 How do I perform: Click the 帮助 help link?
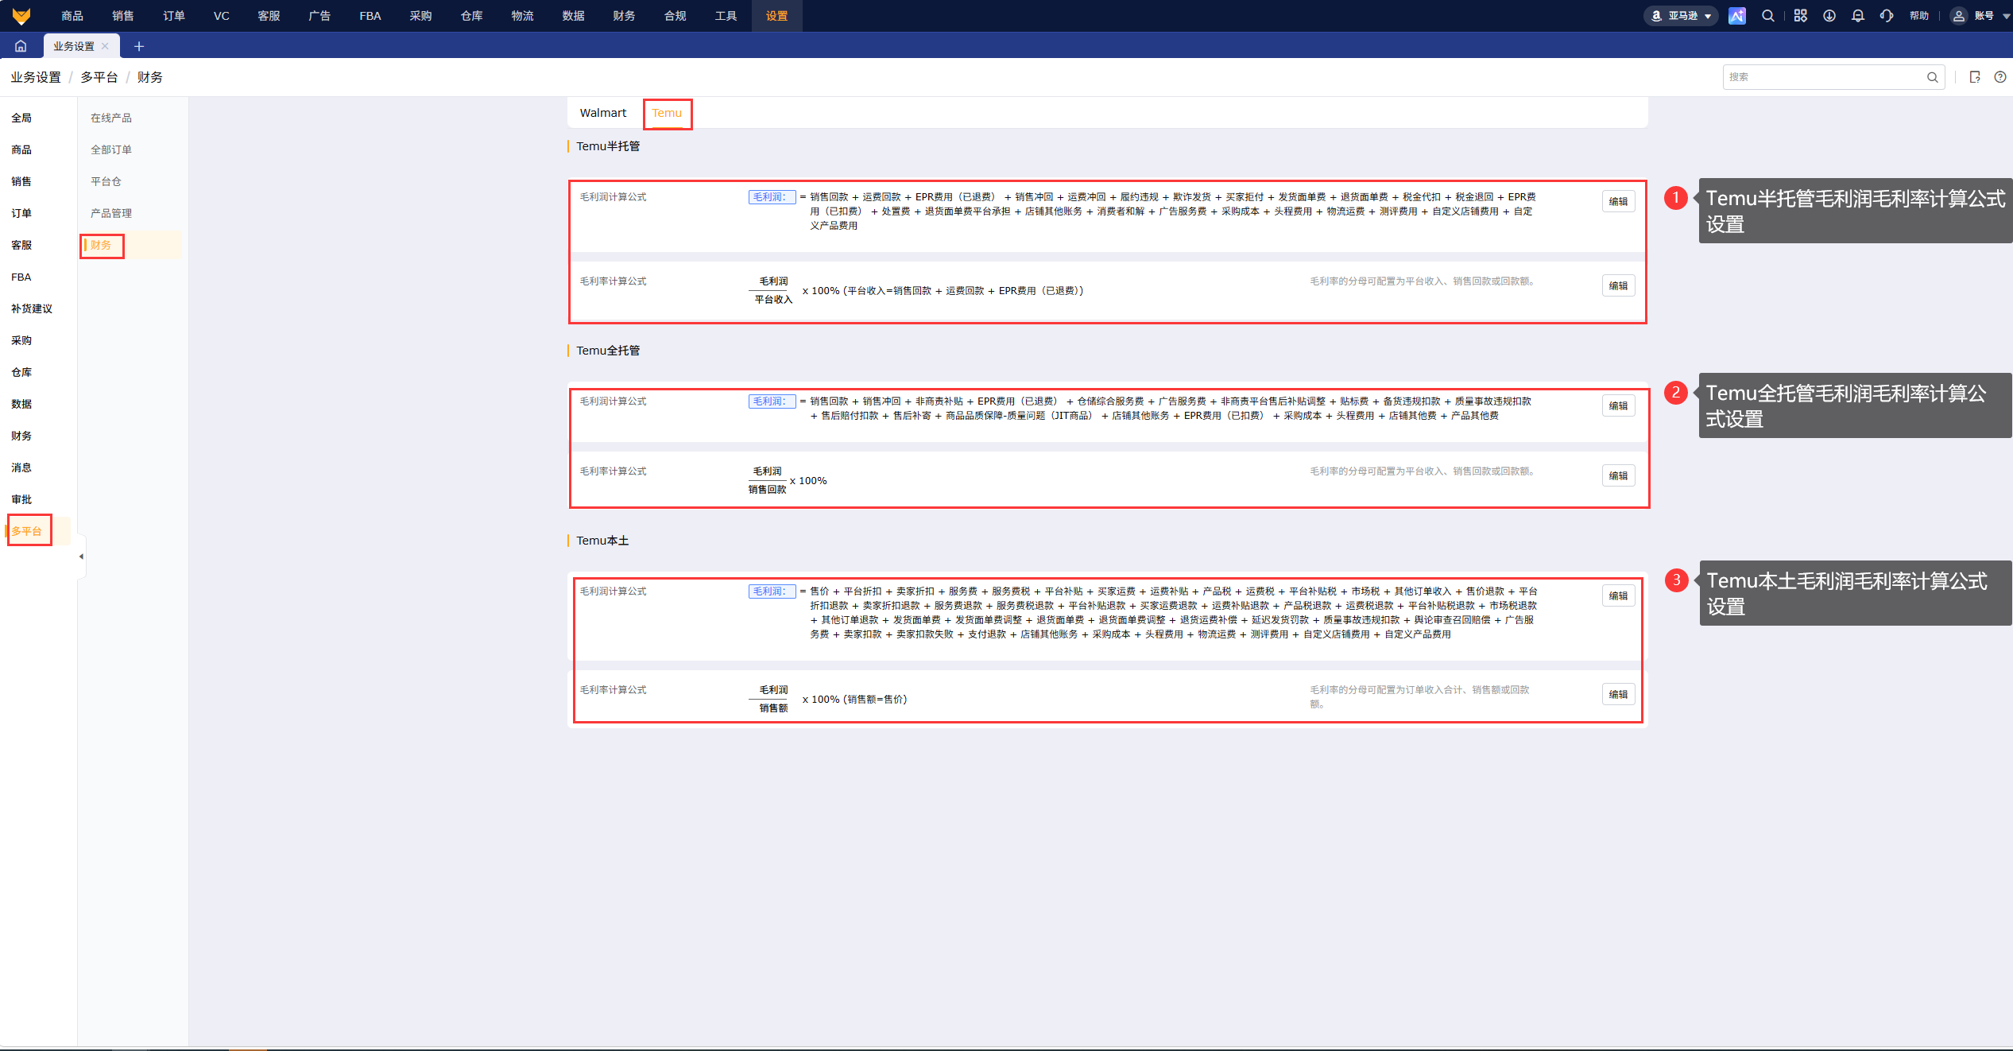[1919, 16]
